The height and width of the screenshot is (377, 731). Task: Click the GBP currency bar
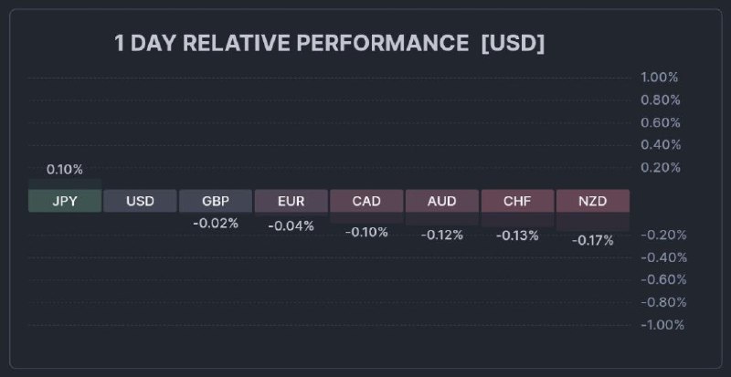point(216,201)
